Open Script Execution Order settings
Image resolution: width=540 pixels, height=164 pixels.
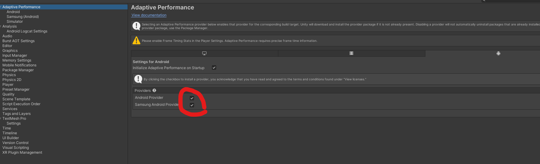point(22,104)
